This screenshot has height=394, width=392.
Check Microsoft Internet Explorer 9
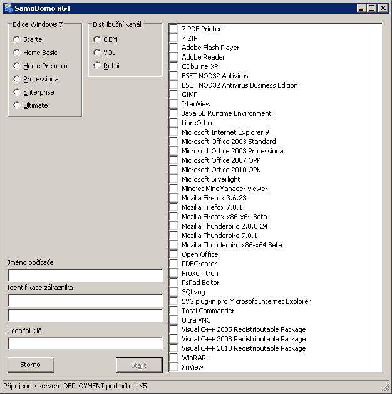(x=173, y=132)
